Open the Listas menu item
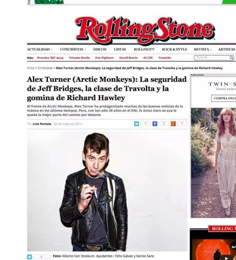Screen dimensions: 236x260 120,50
